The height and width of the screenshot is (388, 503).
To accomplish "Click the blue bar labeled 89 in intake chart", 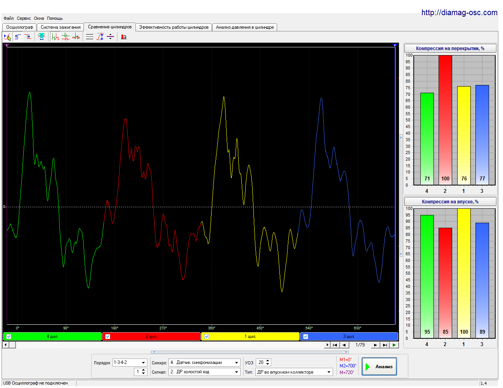I will point(482,281).
